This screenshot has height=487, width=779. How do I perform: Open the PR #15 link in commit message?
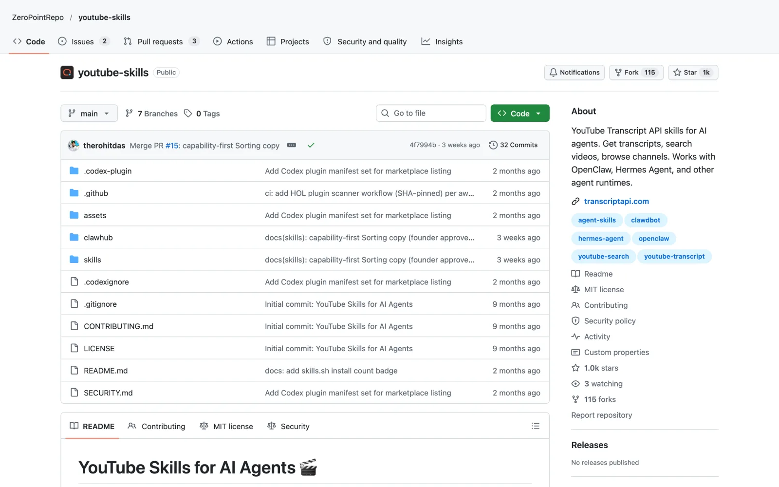(172, 146)
